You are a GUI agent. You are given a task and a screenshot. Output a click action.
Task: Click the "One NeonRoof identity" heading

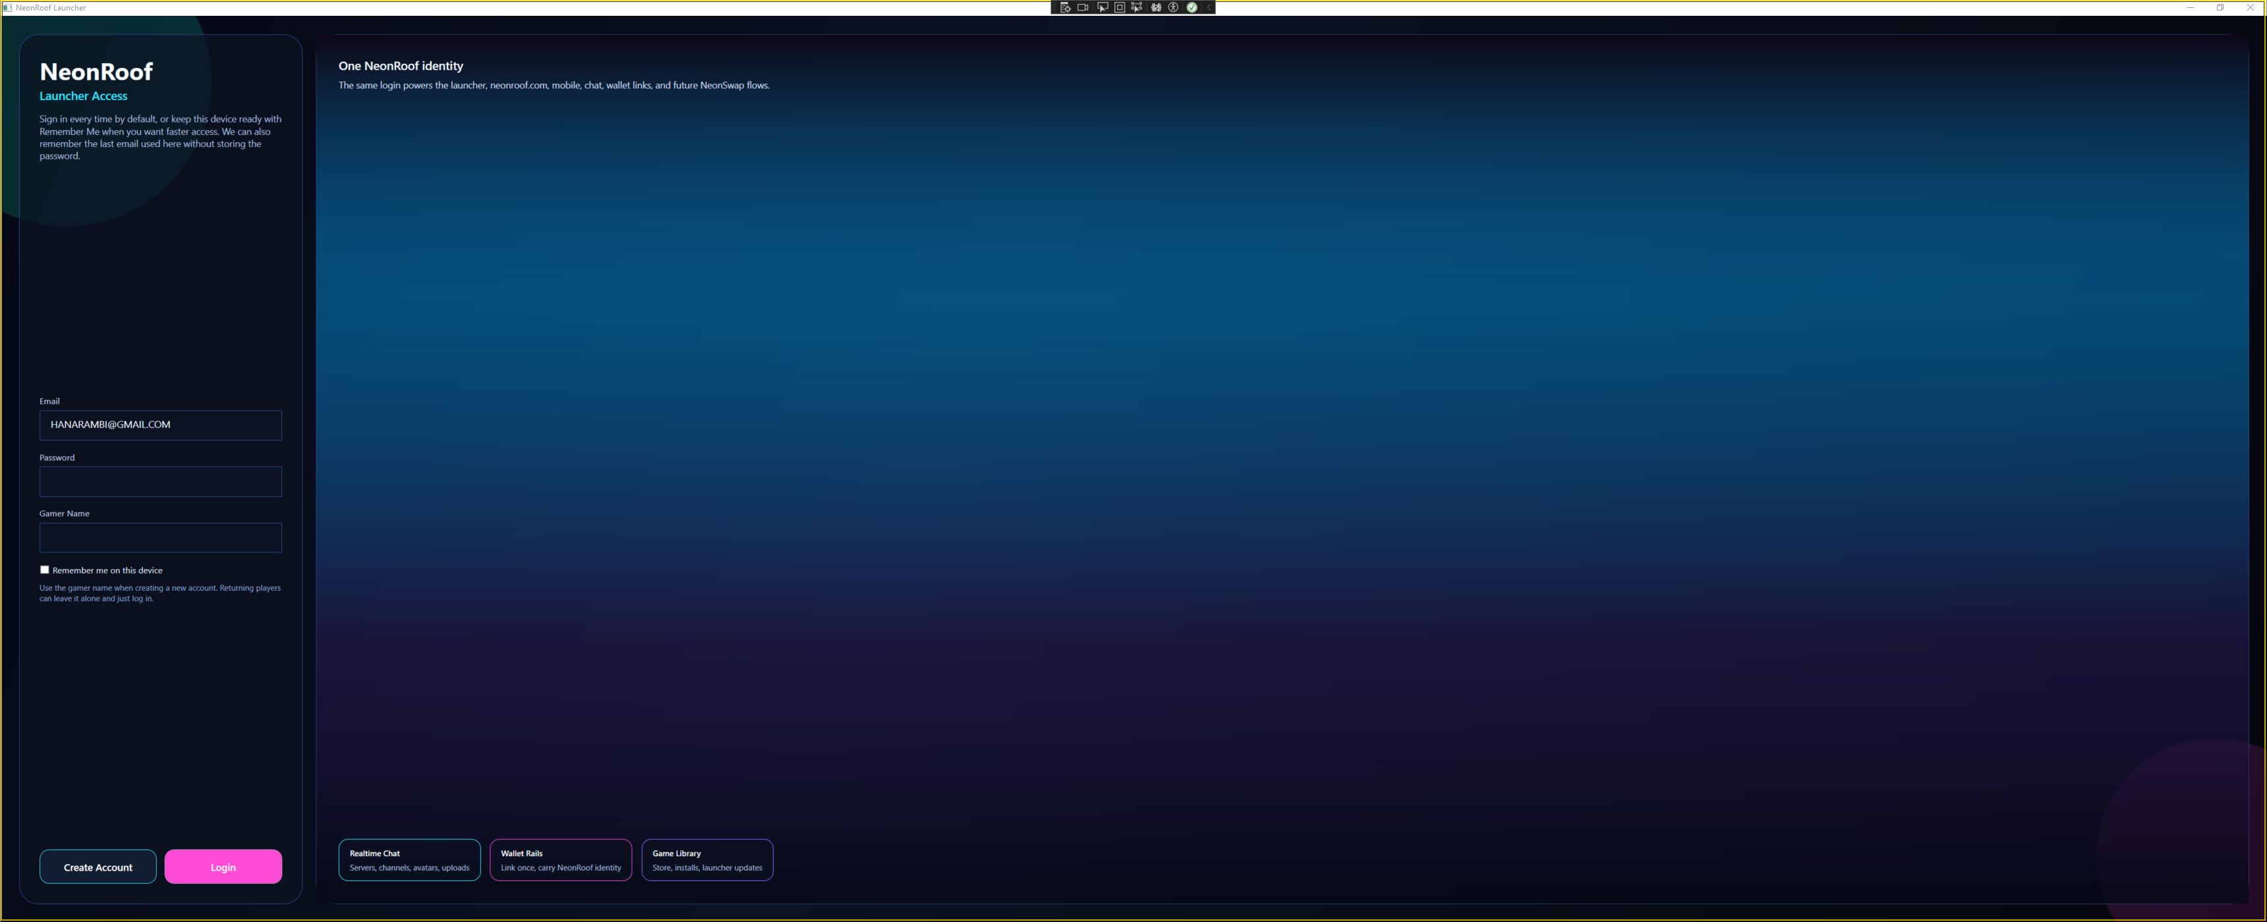click(x=401, y=66)
